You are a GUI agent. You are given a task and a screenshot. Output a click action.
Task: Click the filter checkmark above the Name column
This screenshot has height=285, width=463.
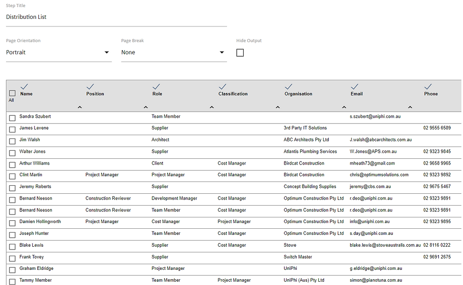[x=25, y=86]
